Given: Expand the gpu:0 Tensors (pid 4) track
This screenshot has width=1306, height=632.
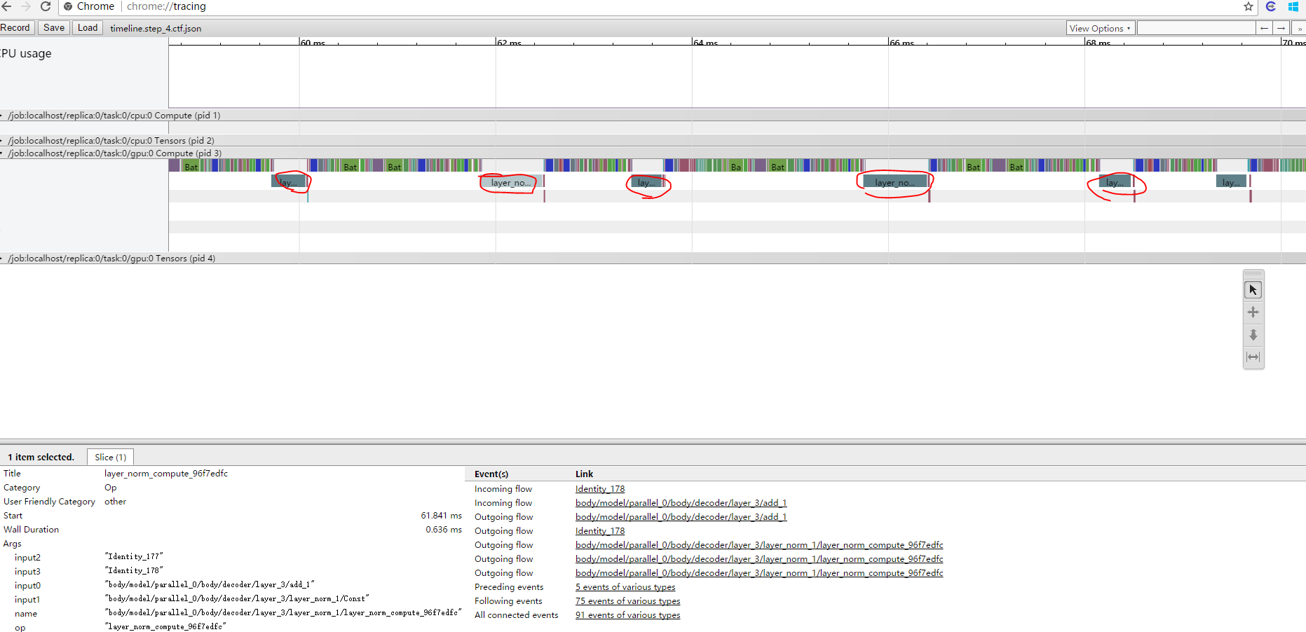Looking at the screenshot, I should [4, 258].
